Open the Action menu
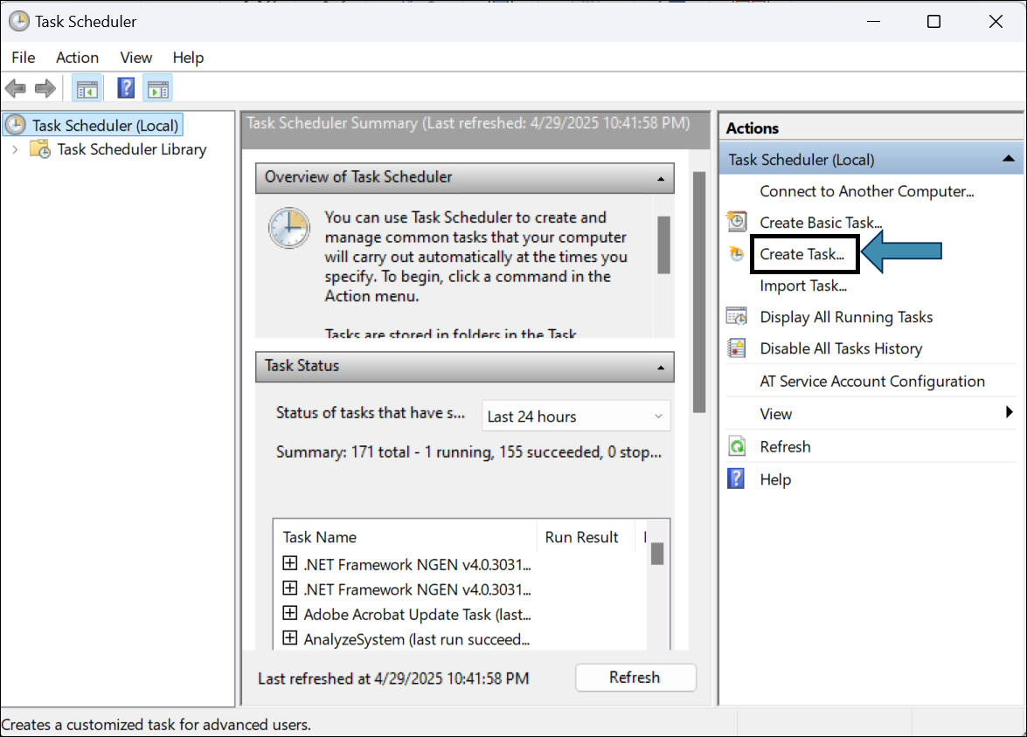Screen dimensions: 1027x737 click(77, 58)
